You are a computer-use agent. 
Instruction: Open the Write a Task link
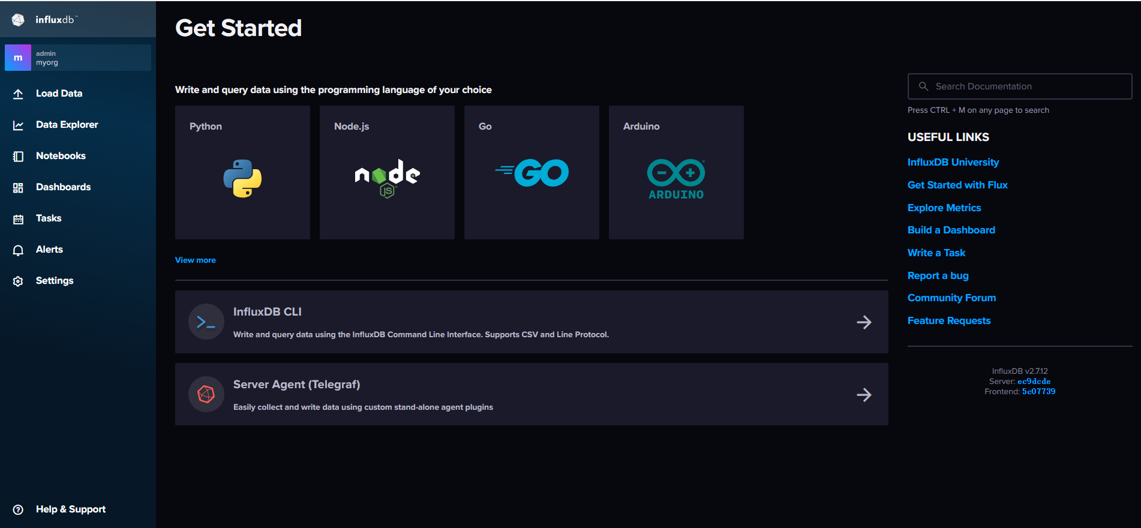(936, 253)
